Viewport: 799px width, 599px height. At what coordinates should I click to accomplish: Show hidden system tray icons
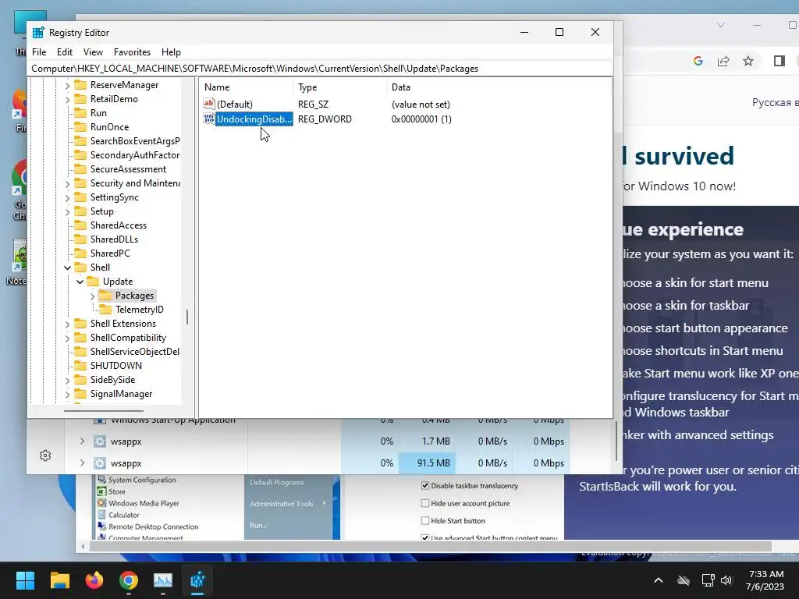point(659,580)
